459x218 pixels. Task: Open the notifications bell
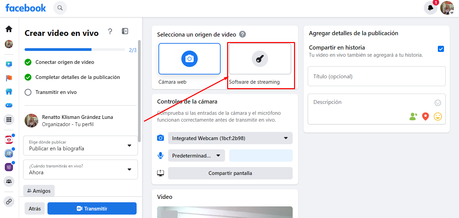(x=430, y=8)
